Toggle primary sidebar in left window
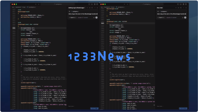Image resolution: width=198 pixels, height=112 pixels. [x=89, y=4]
